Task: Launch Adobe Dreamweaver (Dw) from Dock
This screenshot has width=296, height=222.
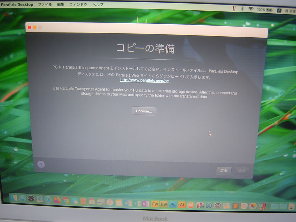Action: 164,204
